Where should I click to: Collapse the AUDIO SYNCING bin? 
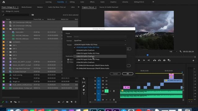pos(7,29)
